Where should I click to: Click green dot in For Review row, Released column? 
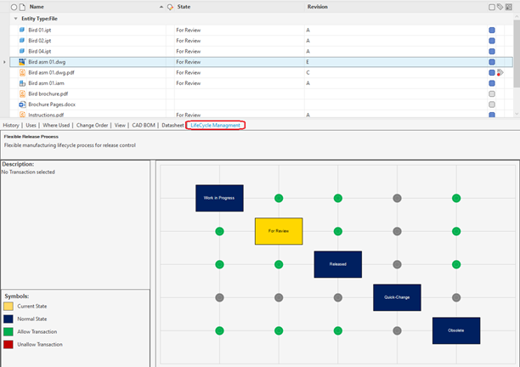[338, 231]
